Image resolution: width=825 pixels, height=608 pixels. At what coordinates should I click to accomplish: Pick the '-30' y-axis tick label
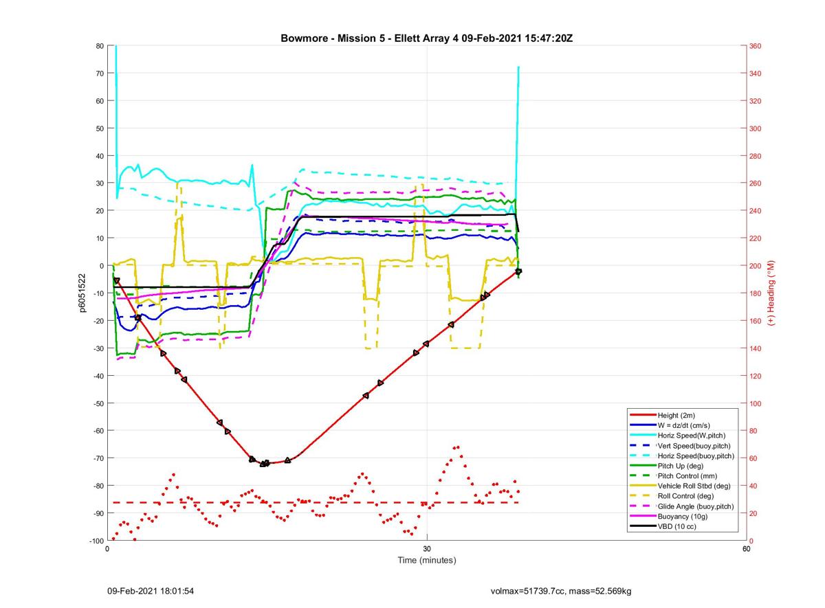click(98, 348)
